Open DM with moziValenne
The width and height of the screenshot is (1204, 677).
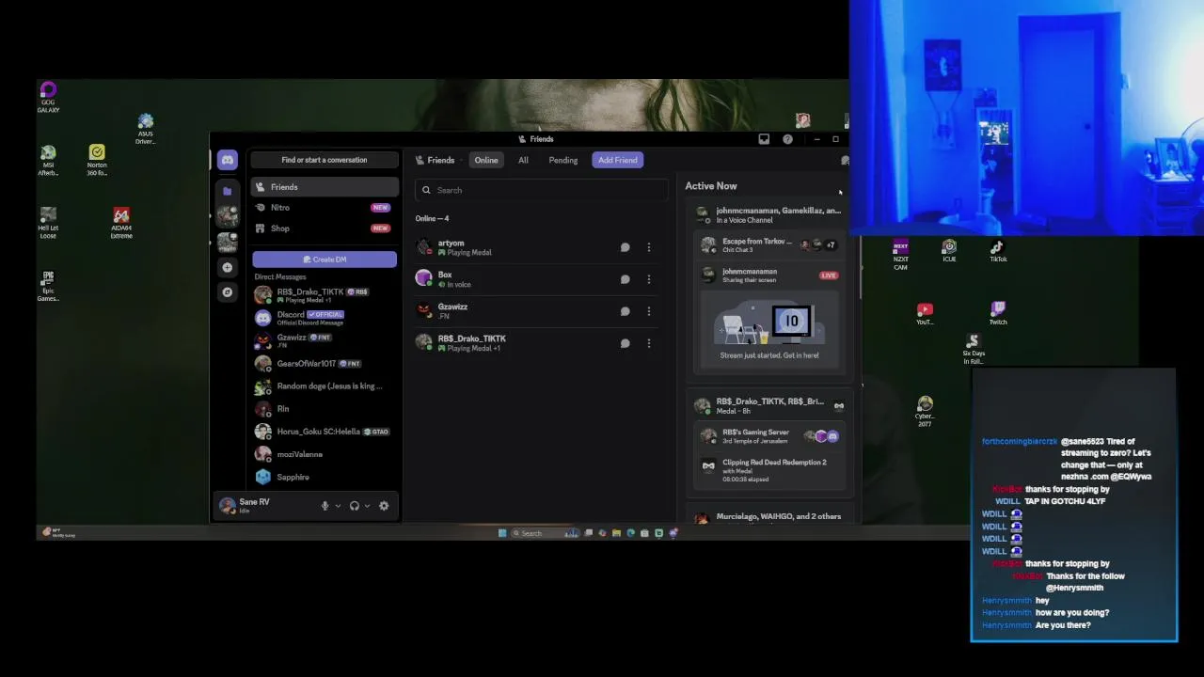point(325,454)
